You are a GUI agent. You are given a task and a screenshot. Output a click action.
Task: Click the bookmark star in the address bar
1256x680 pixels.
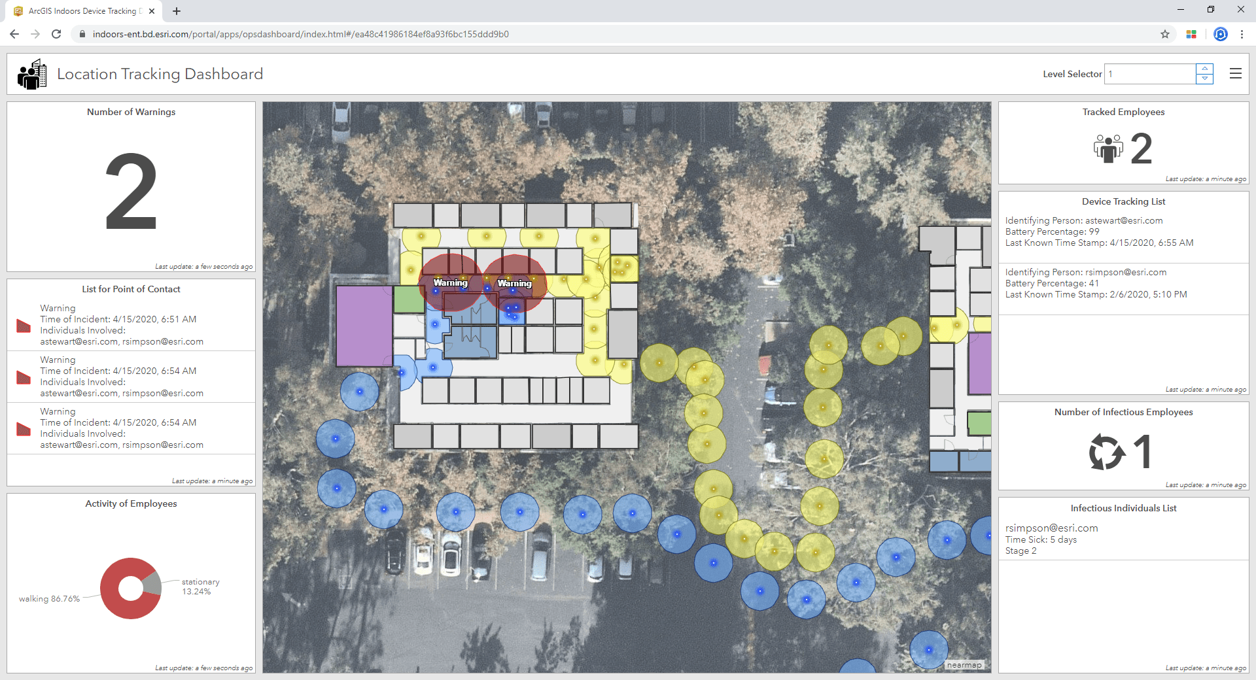[1165, 34]
